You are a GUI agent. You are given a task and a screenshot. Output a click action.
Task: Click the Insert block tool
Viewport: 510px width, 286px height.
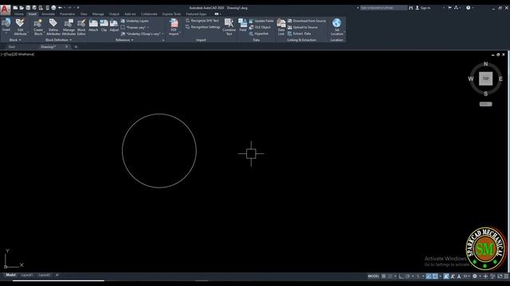pyautogui.click(x=6, y=25)
